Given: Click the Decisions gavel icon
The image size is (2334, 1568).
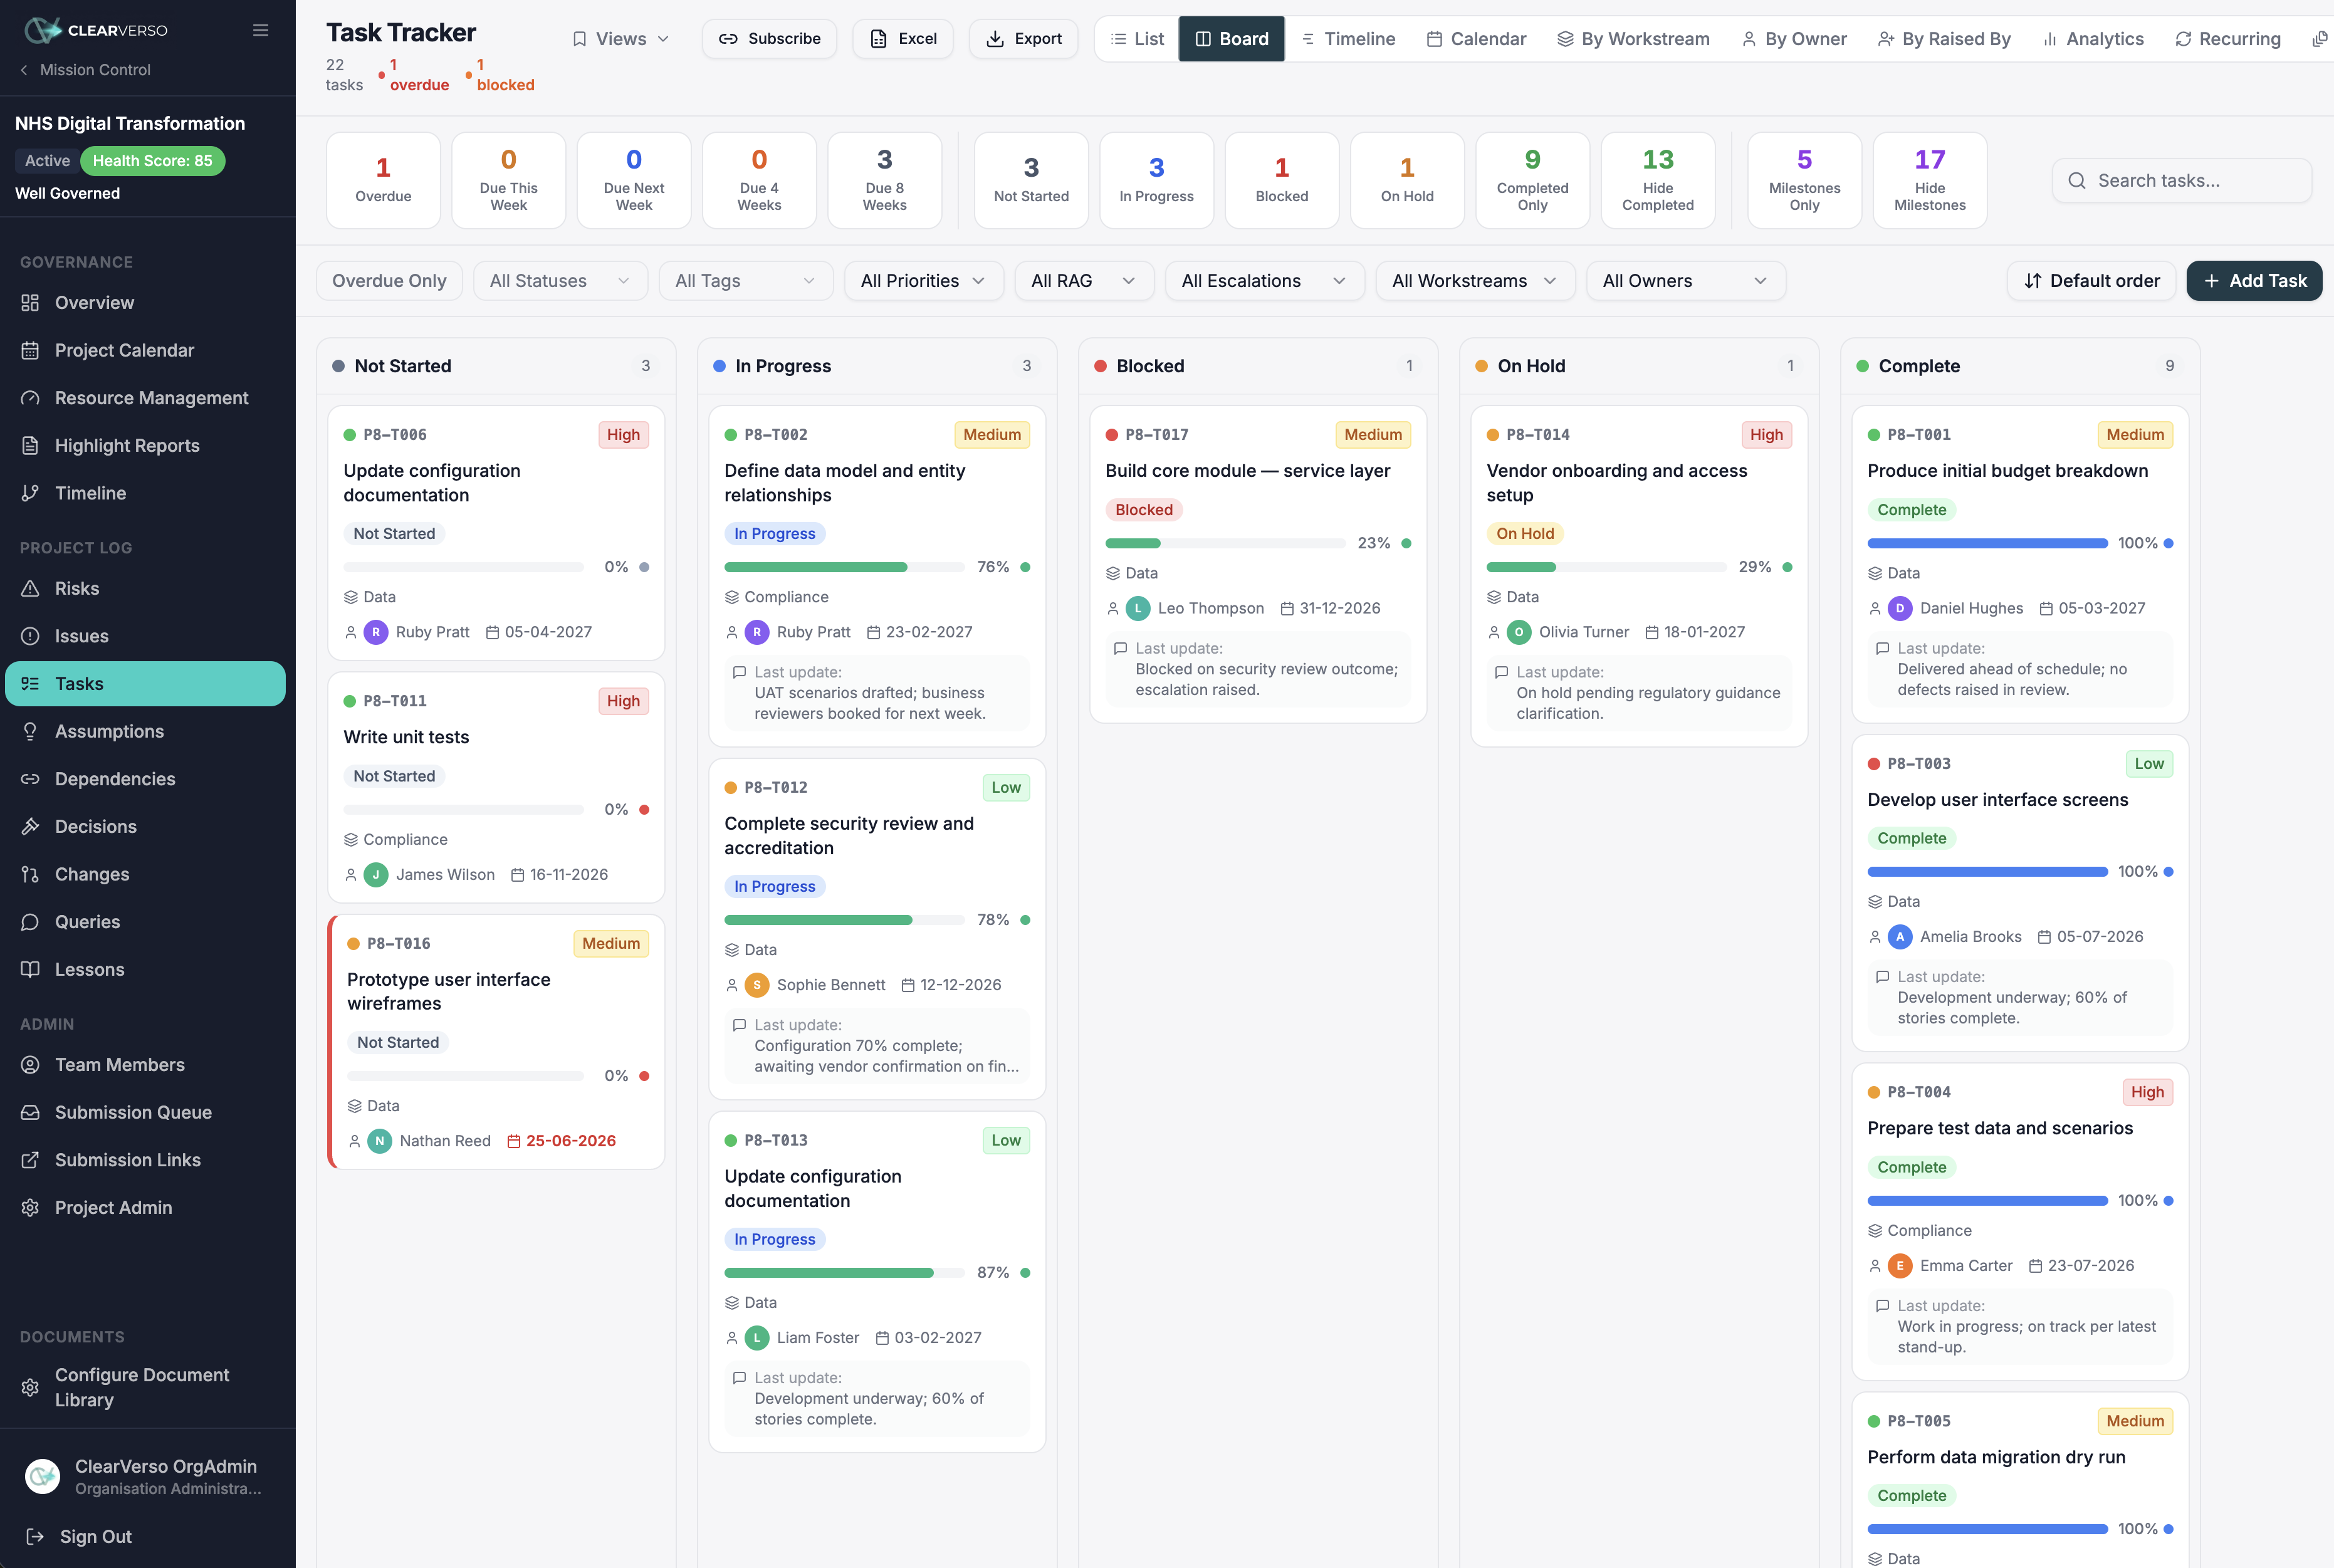Looking at the screenshot, I should point(30,826).
